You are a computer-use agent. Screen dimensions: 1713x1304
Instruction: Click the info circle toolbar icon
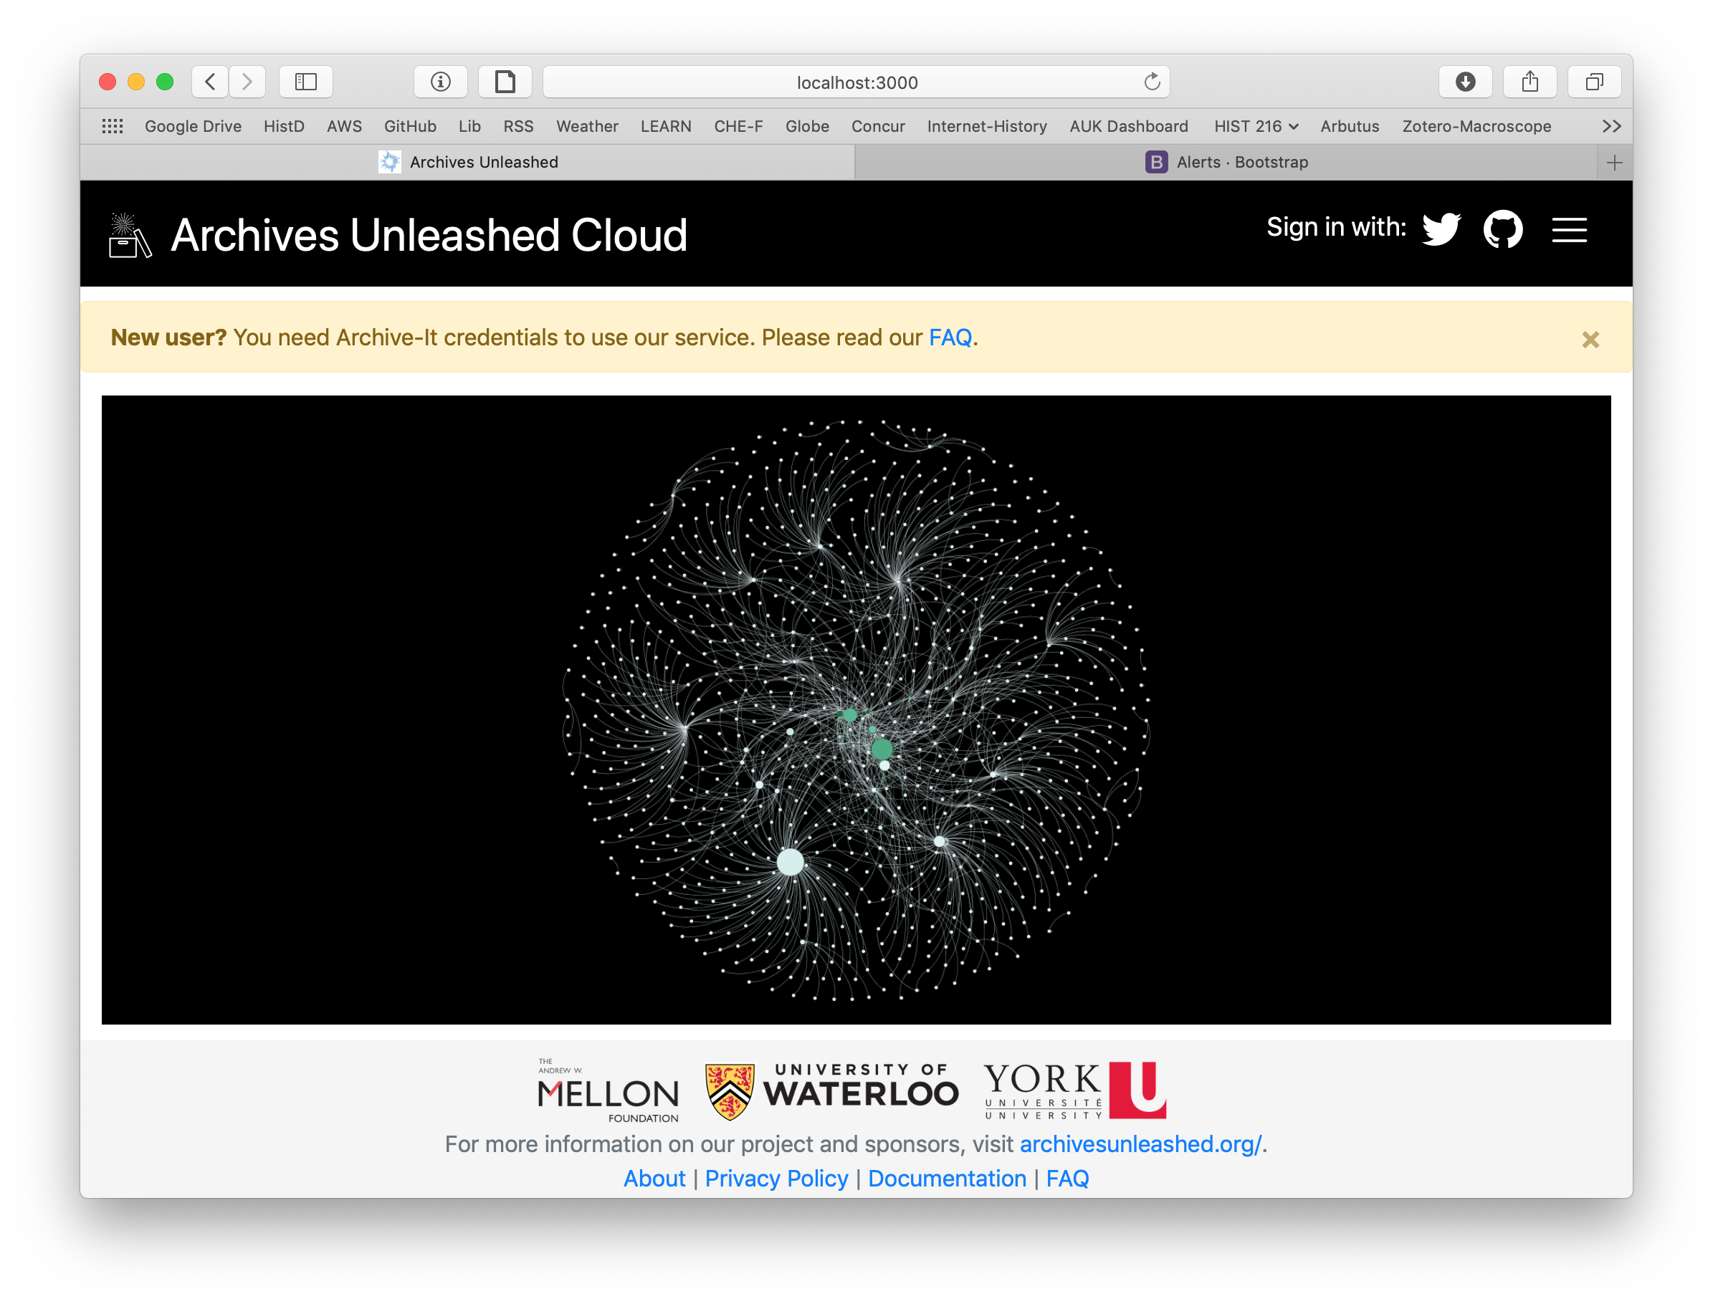tap(440, 82)
